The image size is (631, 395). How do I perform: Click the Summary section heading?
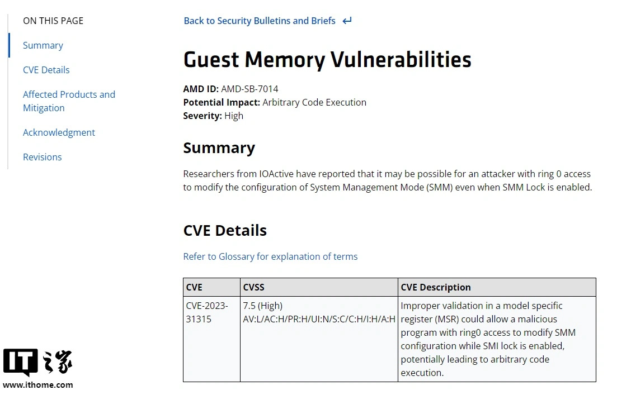219,148
